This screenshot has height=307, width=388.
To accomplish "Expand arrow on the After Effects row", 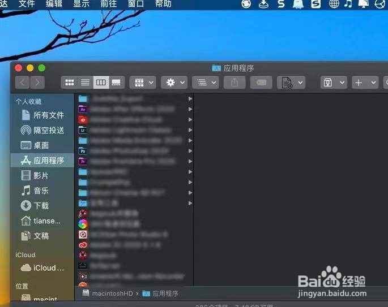I will point(190,109).
